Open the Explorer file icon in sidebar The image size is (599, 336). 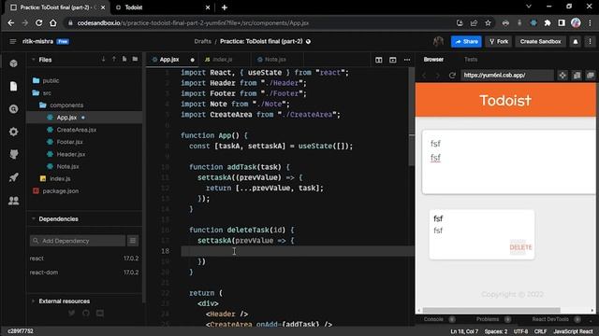coord(14,86)
